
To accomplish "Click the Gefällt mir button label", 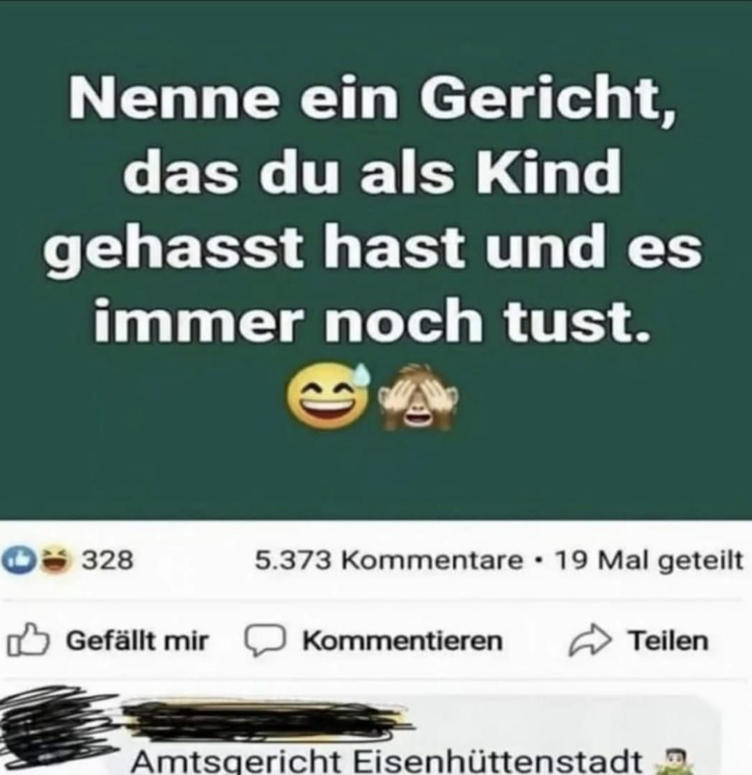I will [x=137, y=641].
